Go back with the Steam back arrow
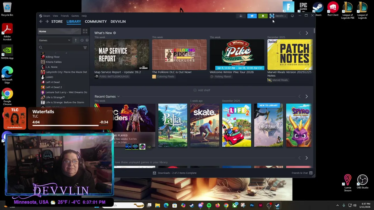Screen dimensions: 374x210 [41, 22]
